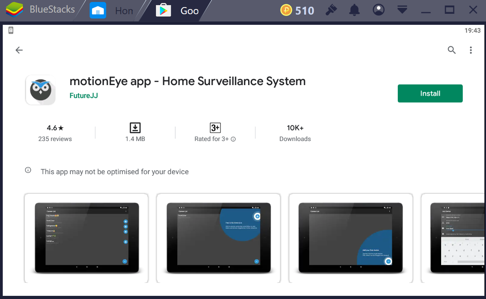Close the BlueStacks window
Viewport: 486px width, 299px height.
coord(473,10)
